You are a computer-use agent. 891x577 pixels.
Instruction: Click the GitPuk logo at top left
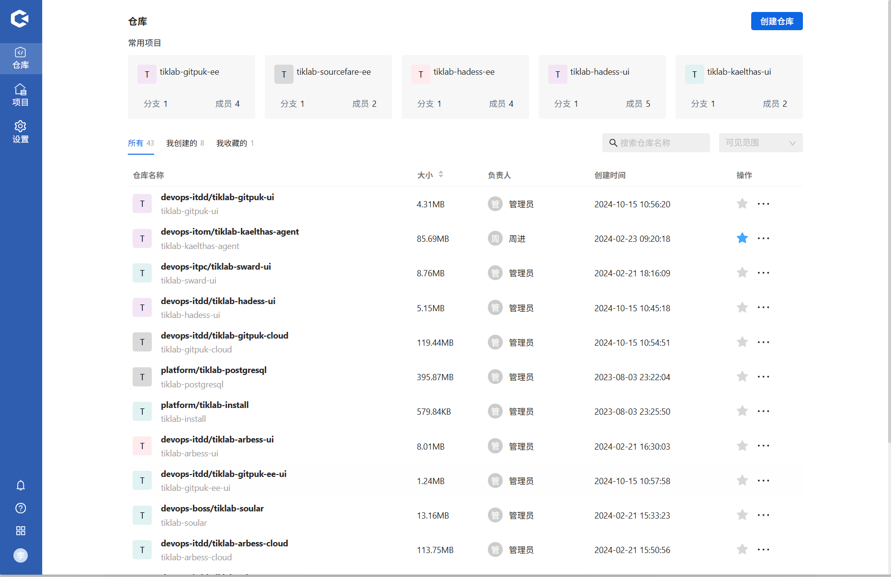[20, 19]
